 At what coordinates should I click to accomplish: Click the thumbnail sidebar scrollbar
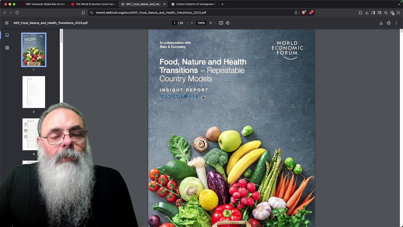point(61,37)
